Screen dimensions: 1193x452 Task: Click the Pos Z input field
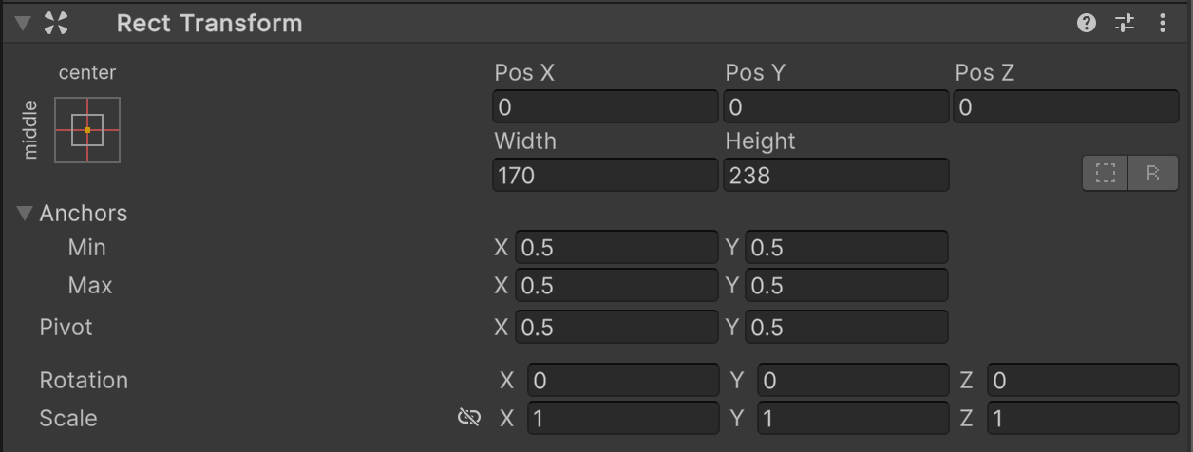[1066, 107]
